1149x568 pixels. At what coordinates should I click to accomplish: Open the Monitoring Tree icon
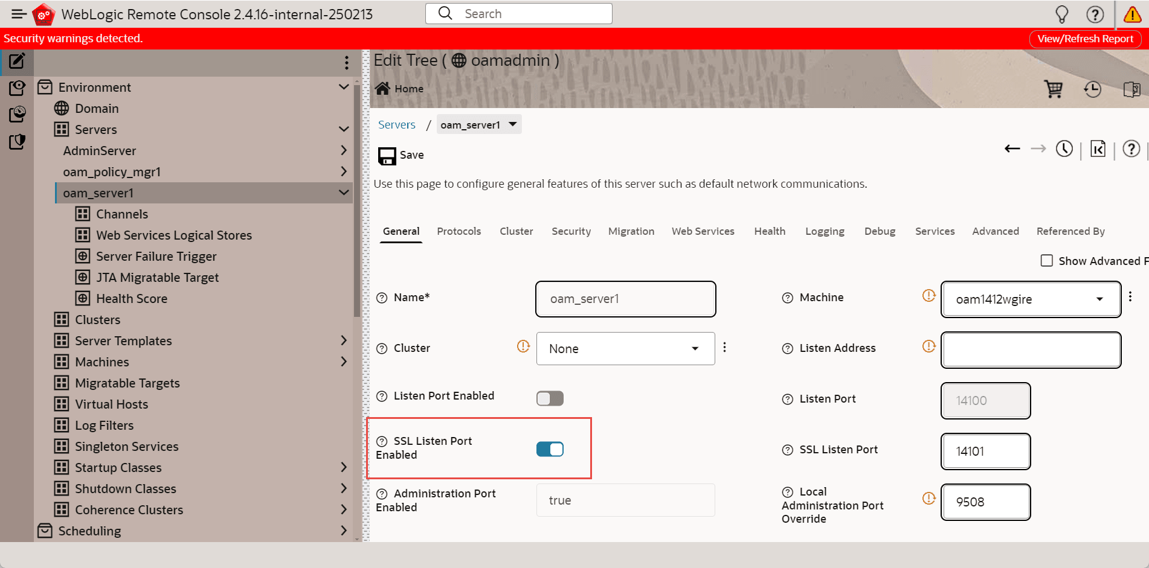17,115
